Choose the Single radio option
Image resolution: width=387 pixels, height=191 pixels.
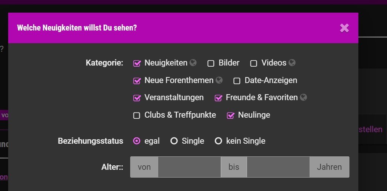click(x=174, y=141)
